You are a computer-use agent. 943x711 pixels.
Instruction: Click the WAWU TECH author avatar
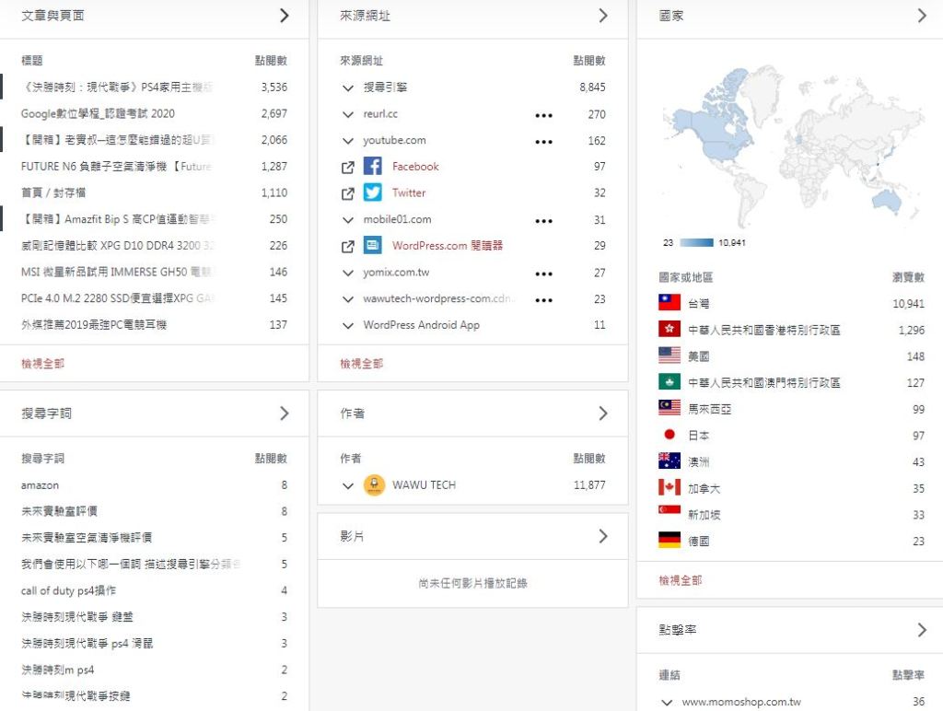coord(374,485)
